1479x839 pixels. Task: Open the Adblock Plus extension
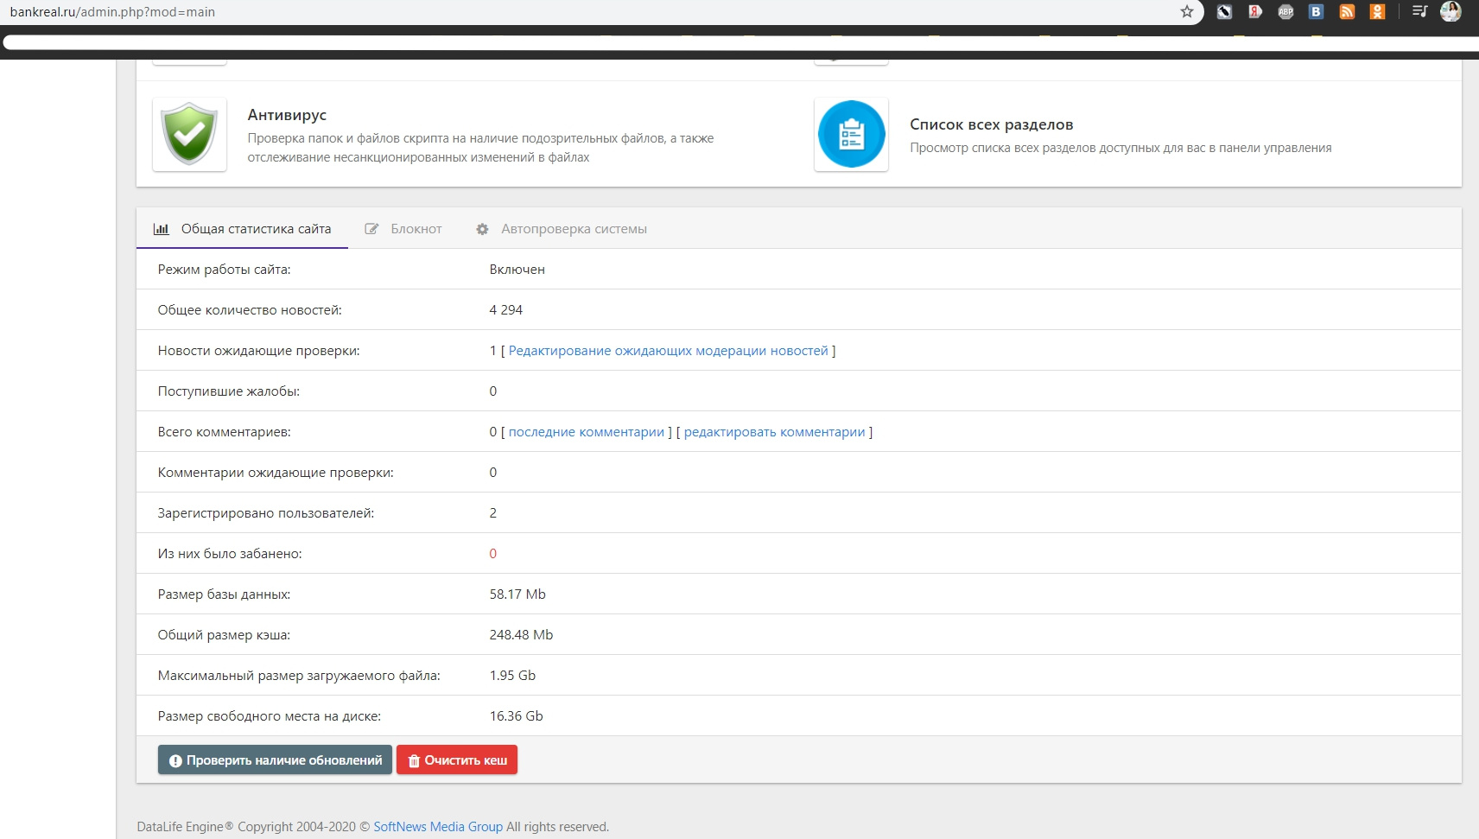click(1285, 12)
